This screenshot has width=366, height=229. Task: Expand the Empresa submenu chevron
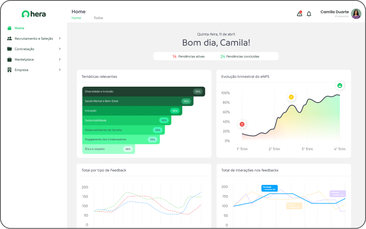click(60, 70)
